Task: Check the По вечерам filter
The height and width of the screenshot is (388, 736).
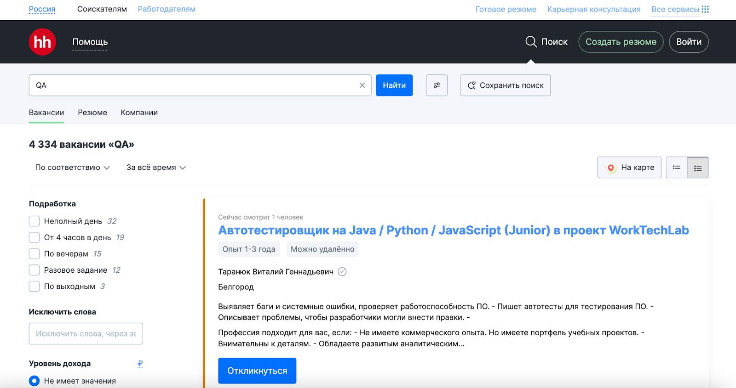Action: pos(34,254)
